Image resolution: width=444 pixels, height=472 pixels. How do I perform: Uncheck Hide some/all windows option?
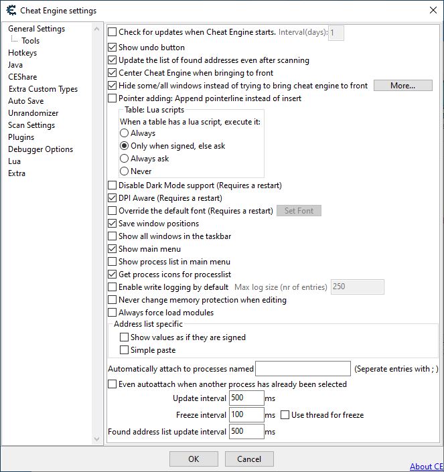112,86
